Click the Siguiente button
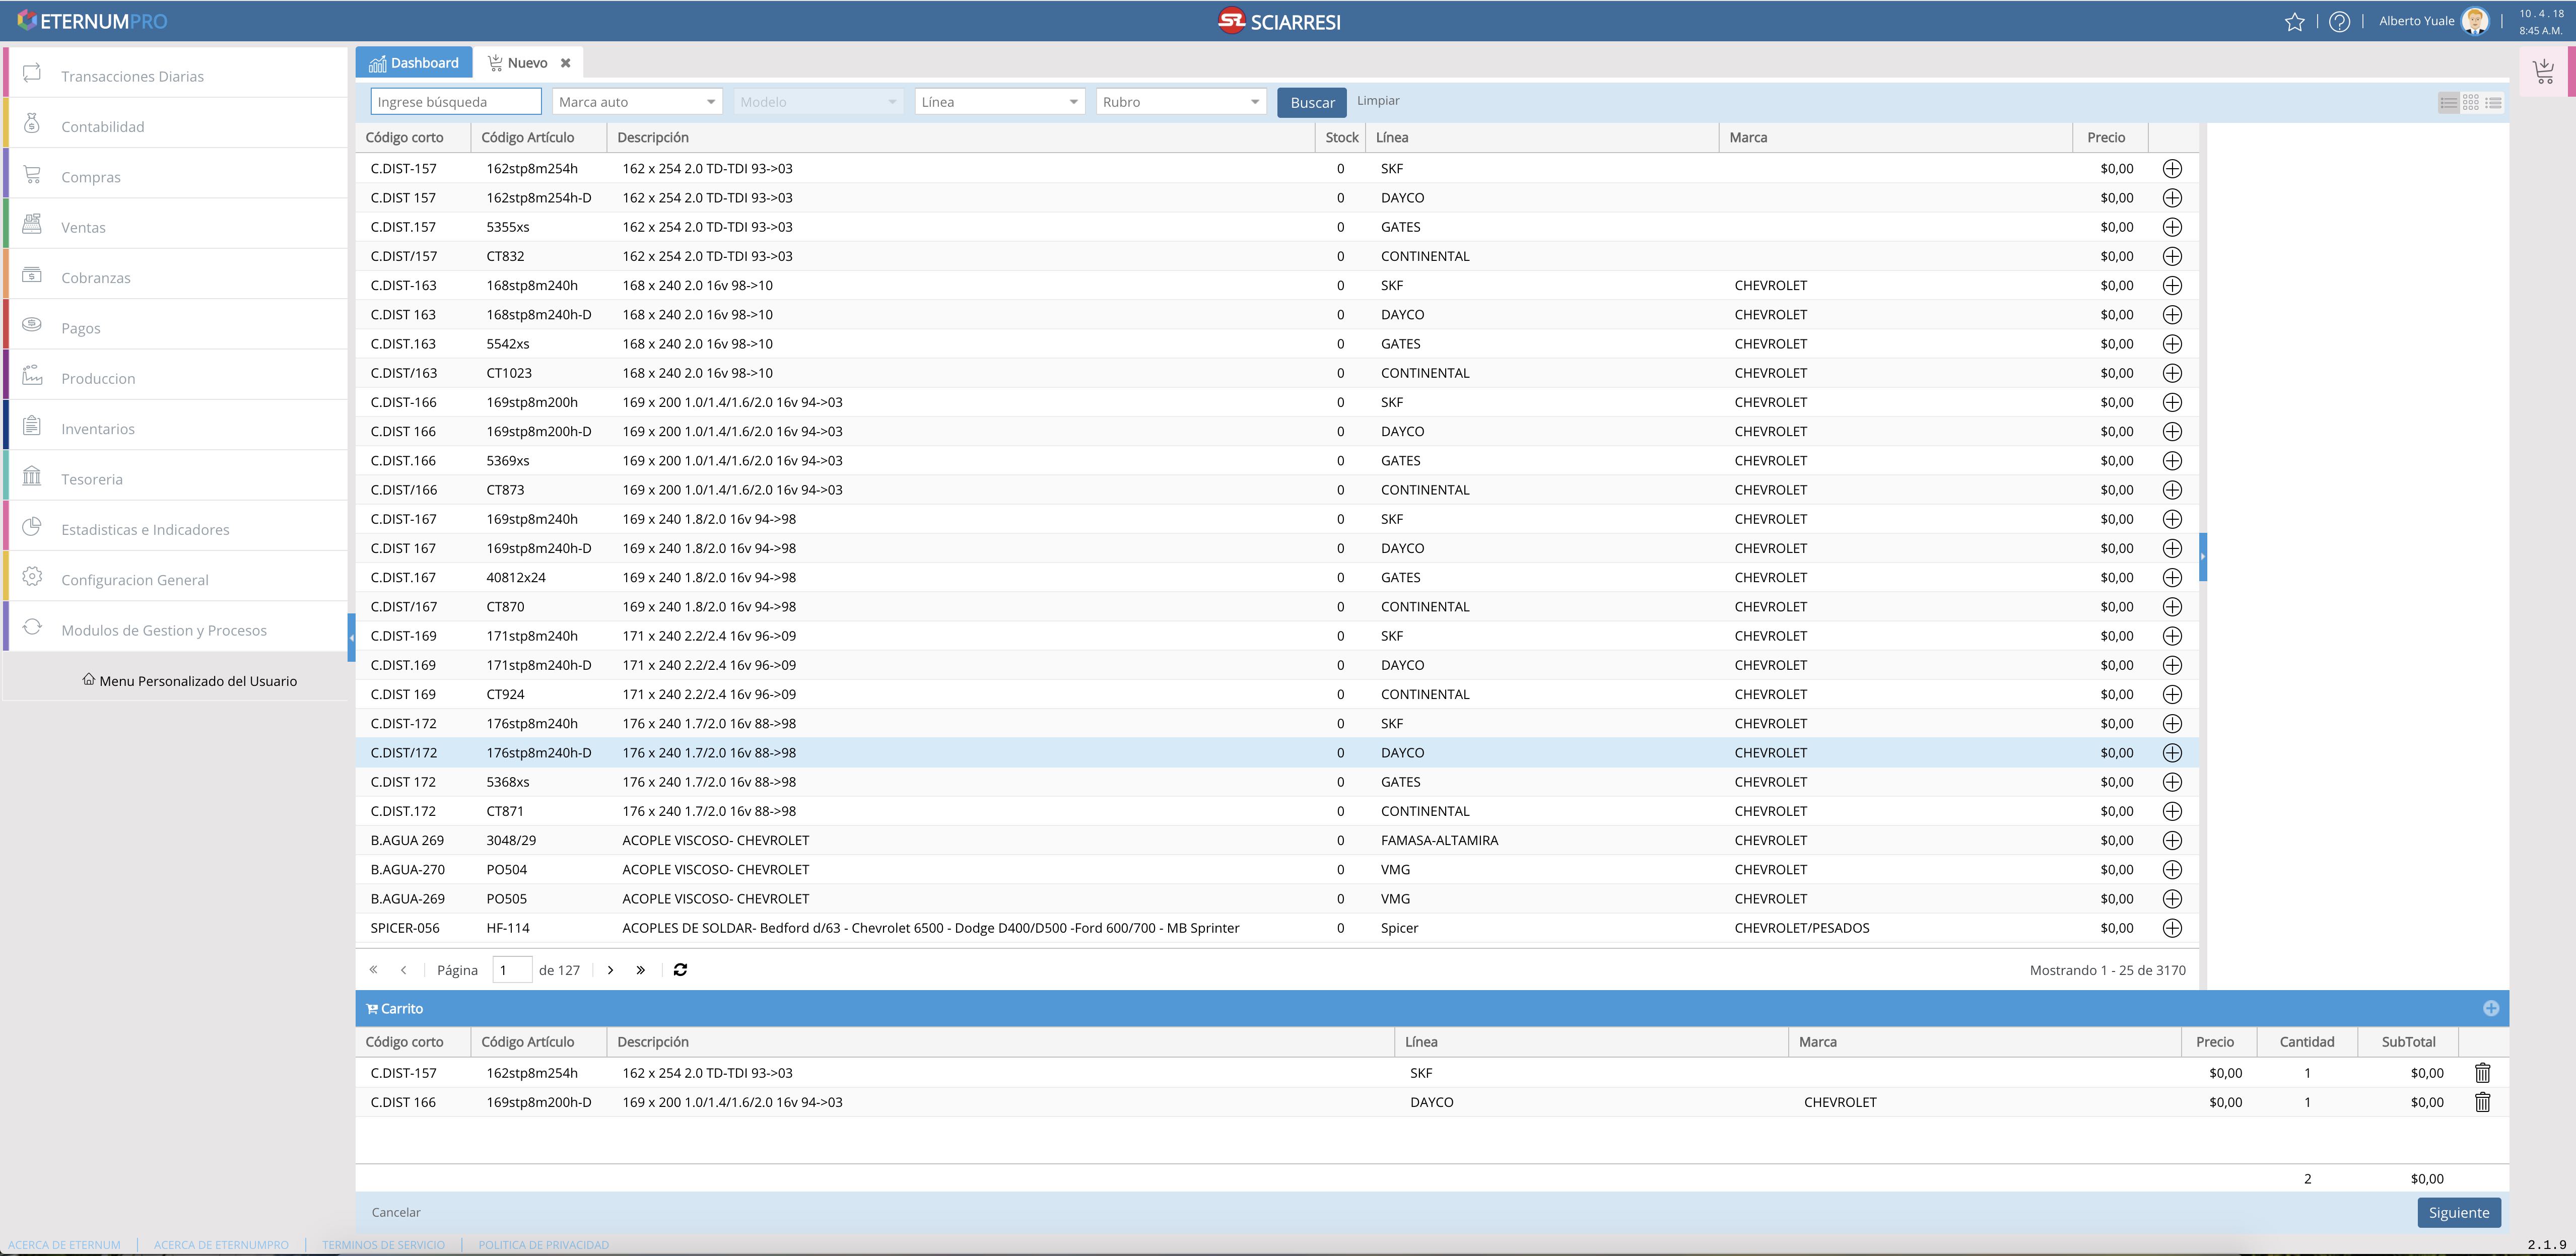 point(2459,1212)
